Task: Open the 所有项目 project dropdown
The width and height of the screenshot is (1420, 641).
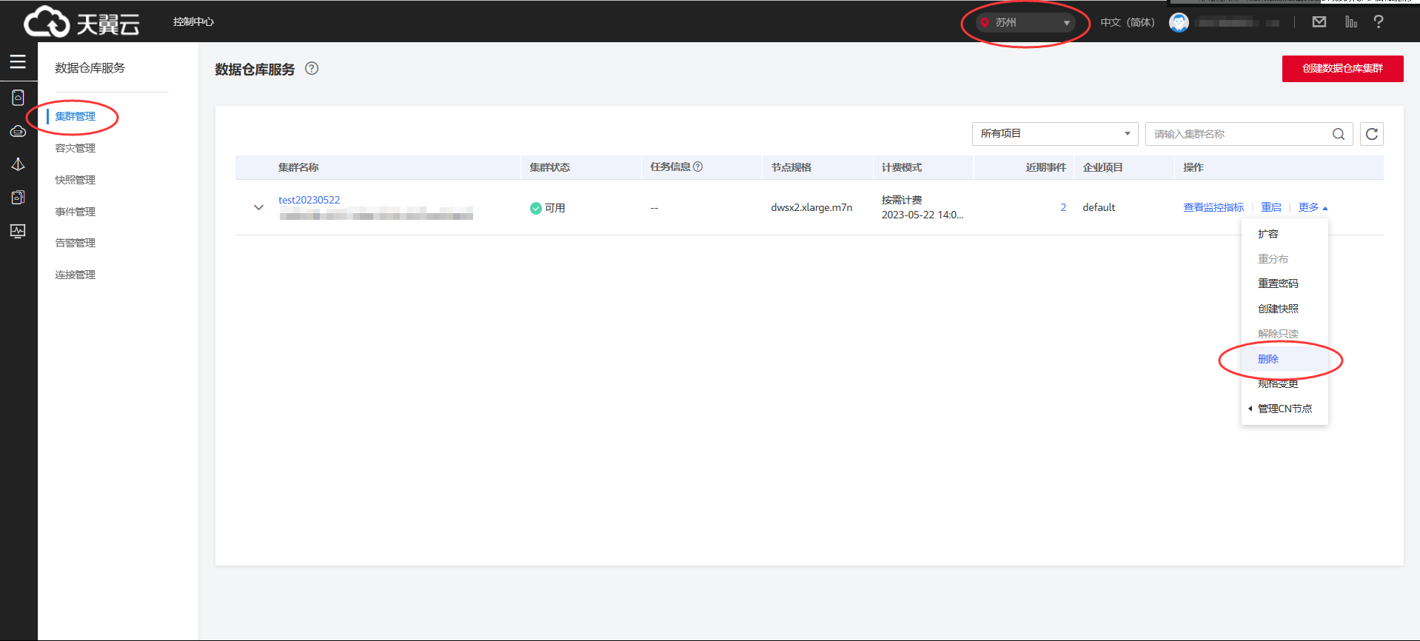Action: click(x=1054, y=134)
